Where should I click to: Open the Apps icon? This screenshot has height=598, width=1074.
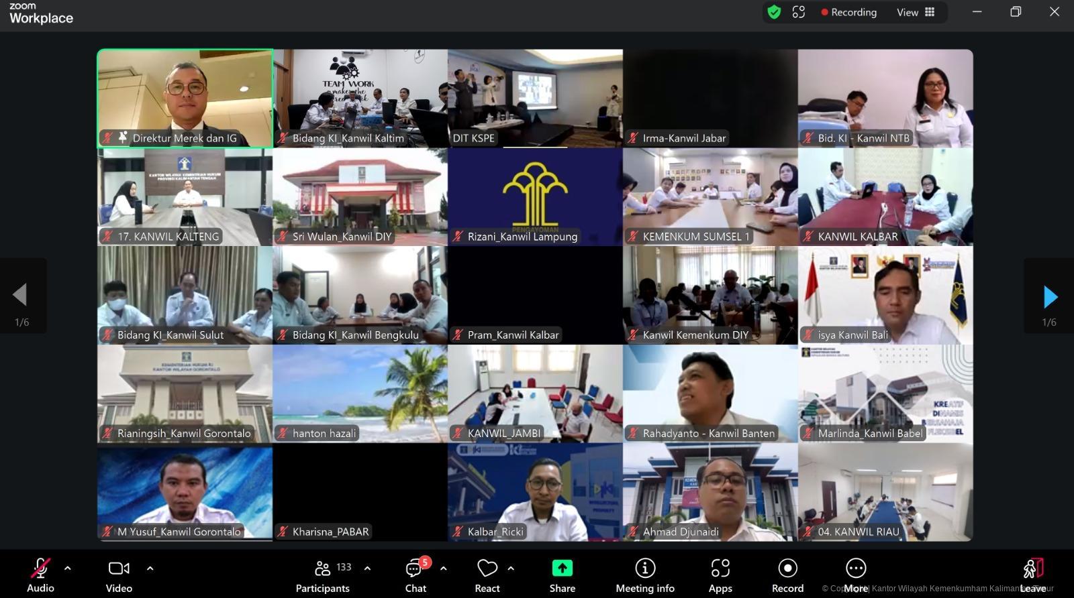coord(720,575)
